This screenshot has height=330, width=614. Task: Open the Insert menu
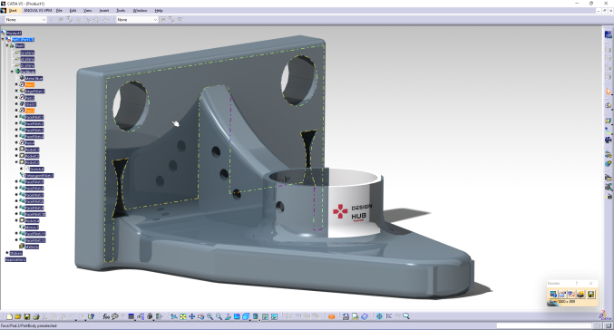[x=104, y=11]
